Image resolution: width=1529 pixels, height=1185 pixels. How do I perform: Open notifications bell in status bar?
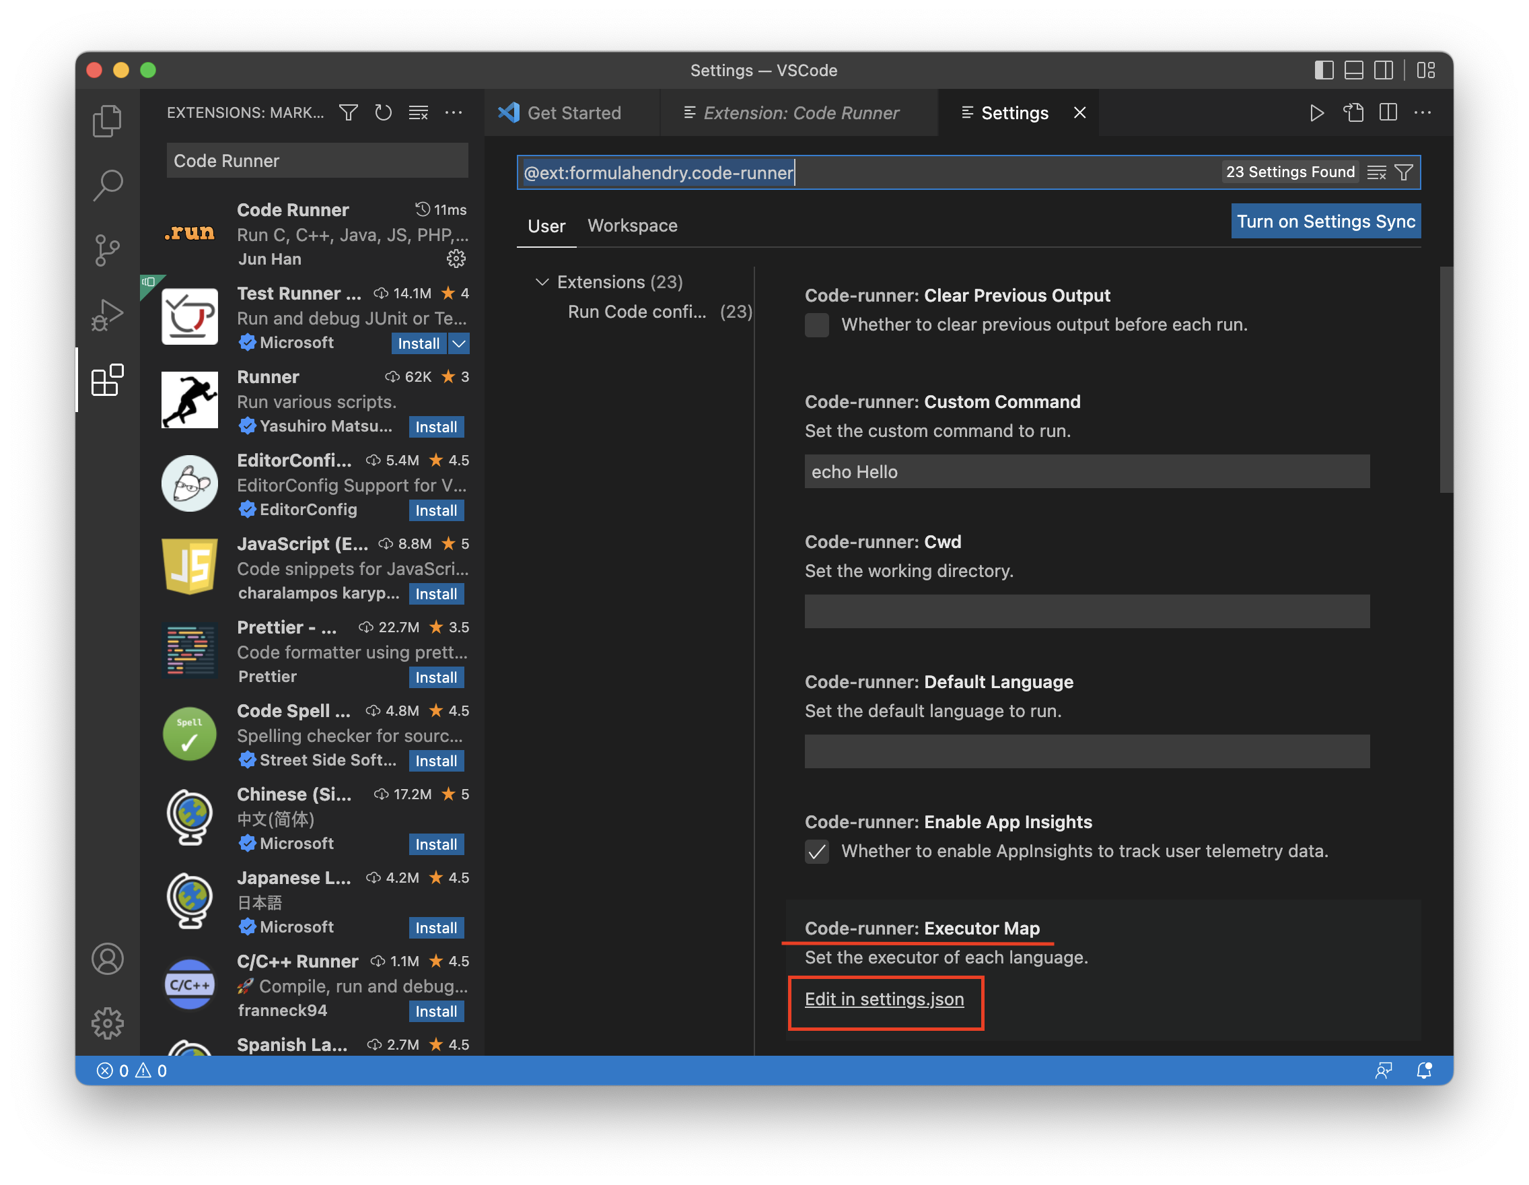pos(1423,1070)
